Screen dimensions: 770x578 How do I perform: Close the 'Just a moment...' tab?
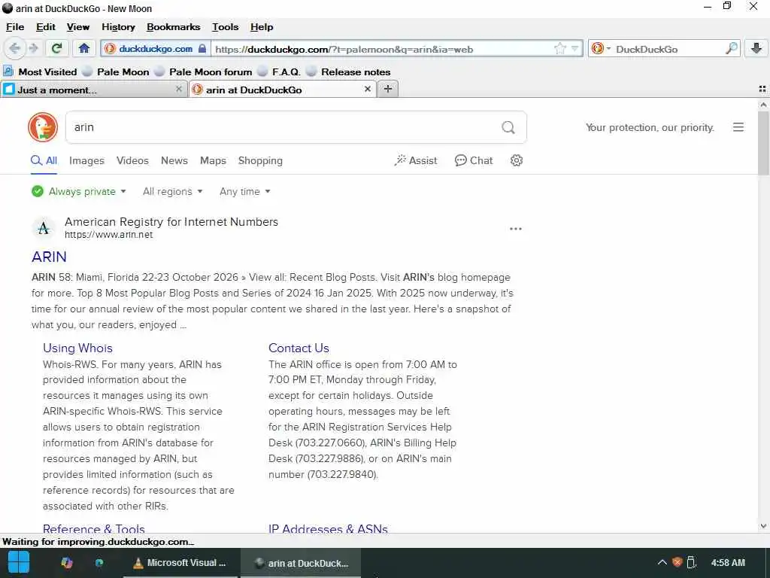pos(179,89)
